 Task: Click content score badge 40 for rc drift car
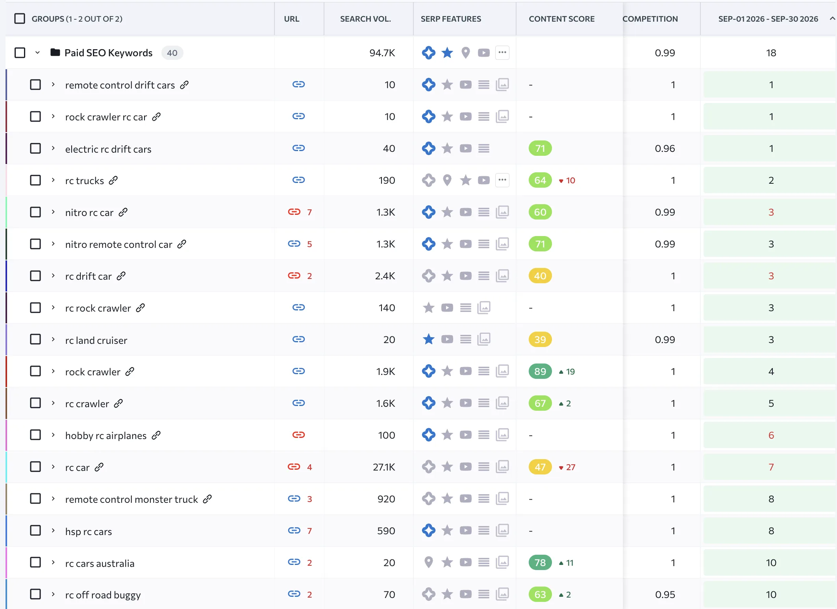[540, 275]
